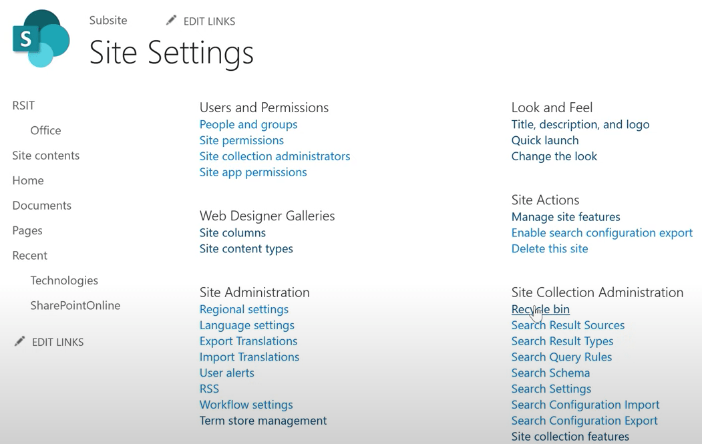
Task: Click the SharePoint logo icon
Action: (41, 38)
